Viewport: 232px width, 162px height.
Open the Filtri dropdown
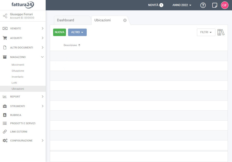click(x=206, y=32)
